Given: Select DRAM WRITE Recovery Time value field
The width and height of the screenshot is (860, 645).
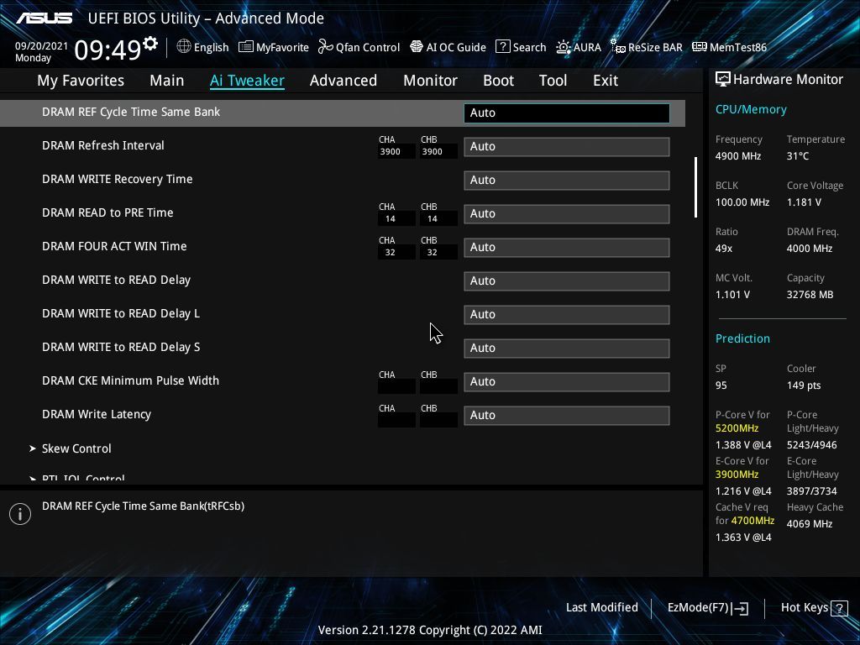Looking at the screenshot, I should coord(567,181).
